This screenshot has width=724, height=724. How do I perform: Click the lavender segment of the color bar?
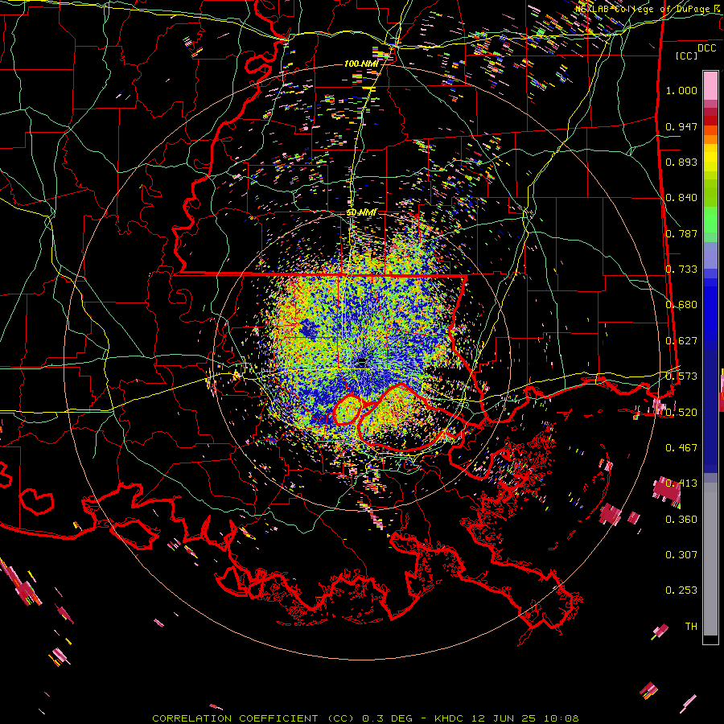pos(710,256)
